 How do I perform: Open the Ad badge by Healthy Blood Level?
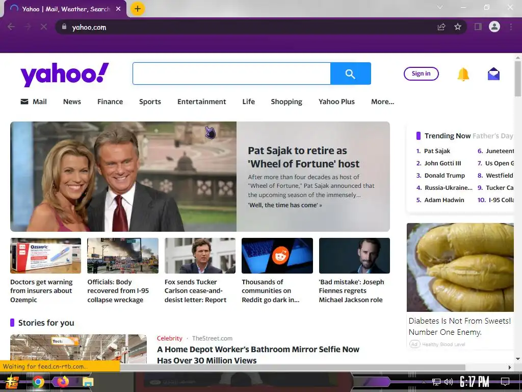pos(414,345)
